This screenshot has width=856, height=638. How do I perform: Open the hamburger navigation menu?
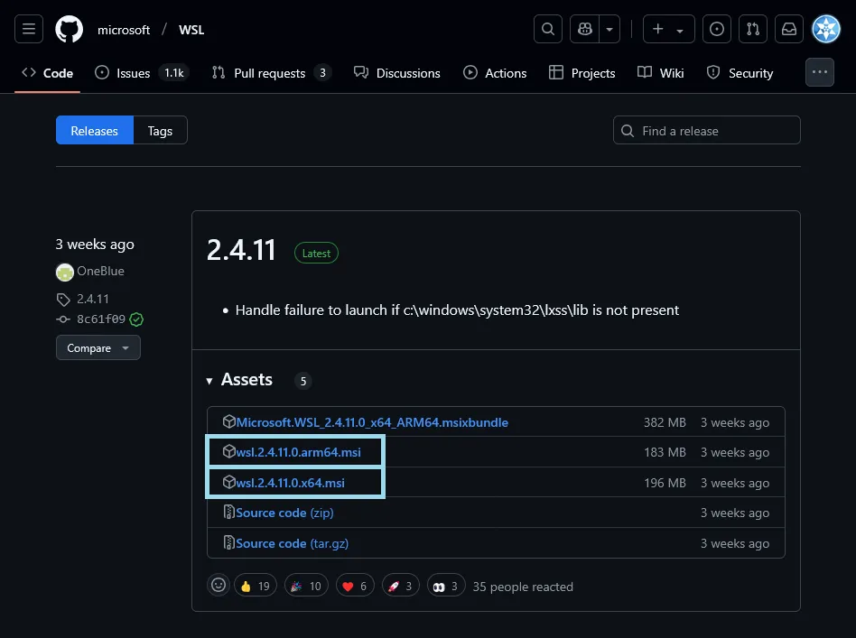[x=29, y=29]
